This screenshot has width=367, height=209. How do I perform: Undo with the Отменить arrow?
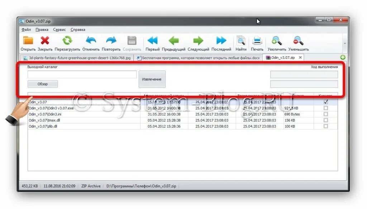91,41
